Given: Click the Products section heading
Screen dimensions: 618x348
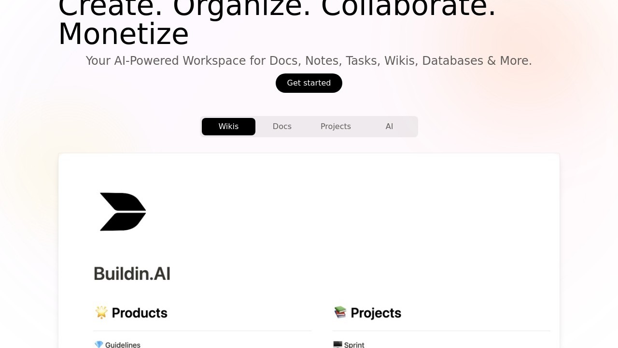Looking at the screenshot, I should pyautogui.click(x=140, y=313).
